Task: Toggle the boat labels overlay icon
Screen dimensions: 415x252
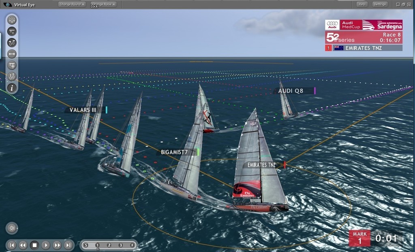Action: (12, 43)
